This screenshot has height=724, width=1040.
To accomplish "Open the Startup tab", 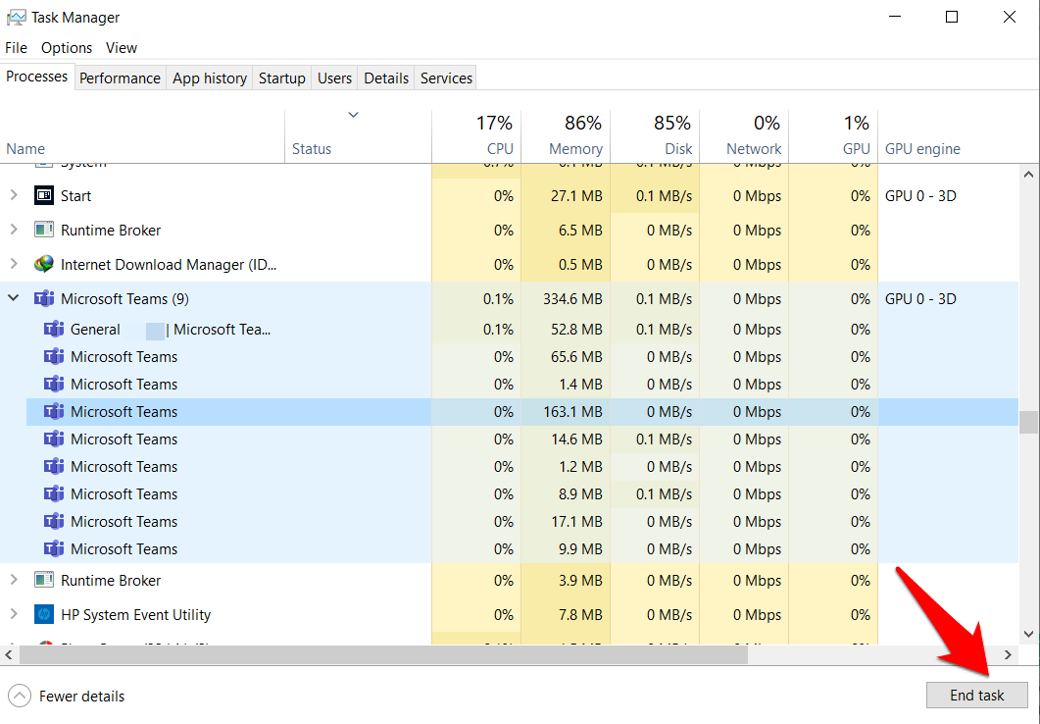I will tap(281, 78).
